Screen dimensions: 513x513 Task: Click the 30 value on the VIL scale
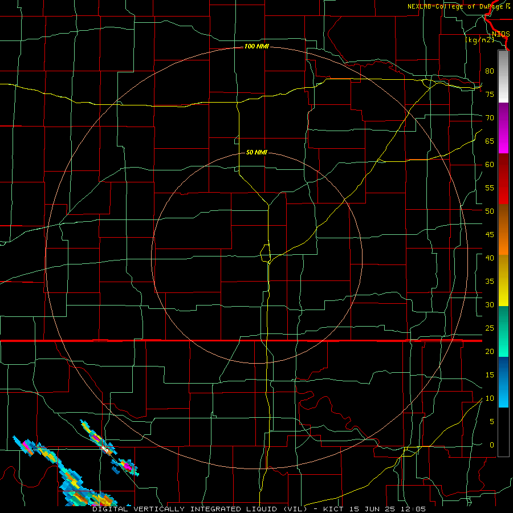490,304
